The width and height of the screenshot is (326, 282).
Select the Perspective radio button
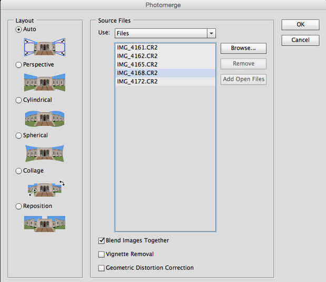click(19, 65)
